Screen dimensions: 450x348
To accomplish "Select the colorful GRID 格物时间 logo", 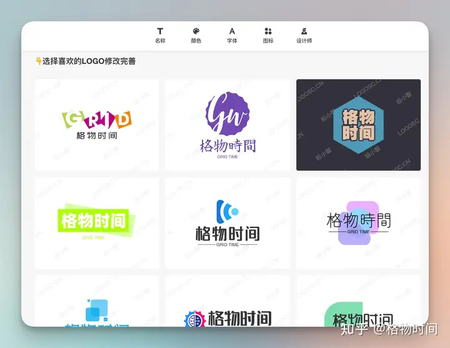I will pyautogui.click(x=97, y=125).
